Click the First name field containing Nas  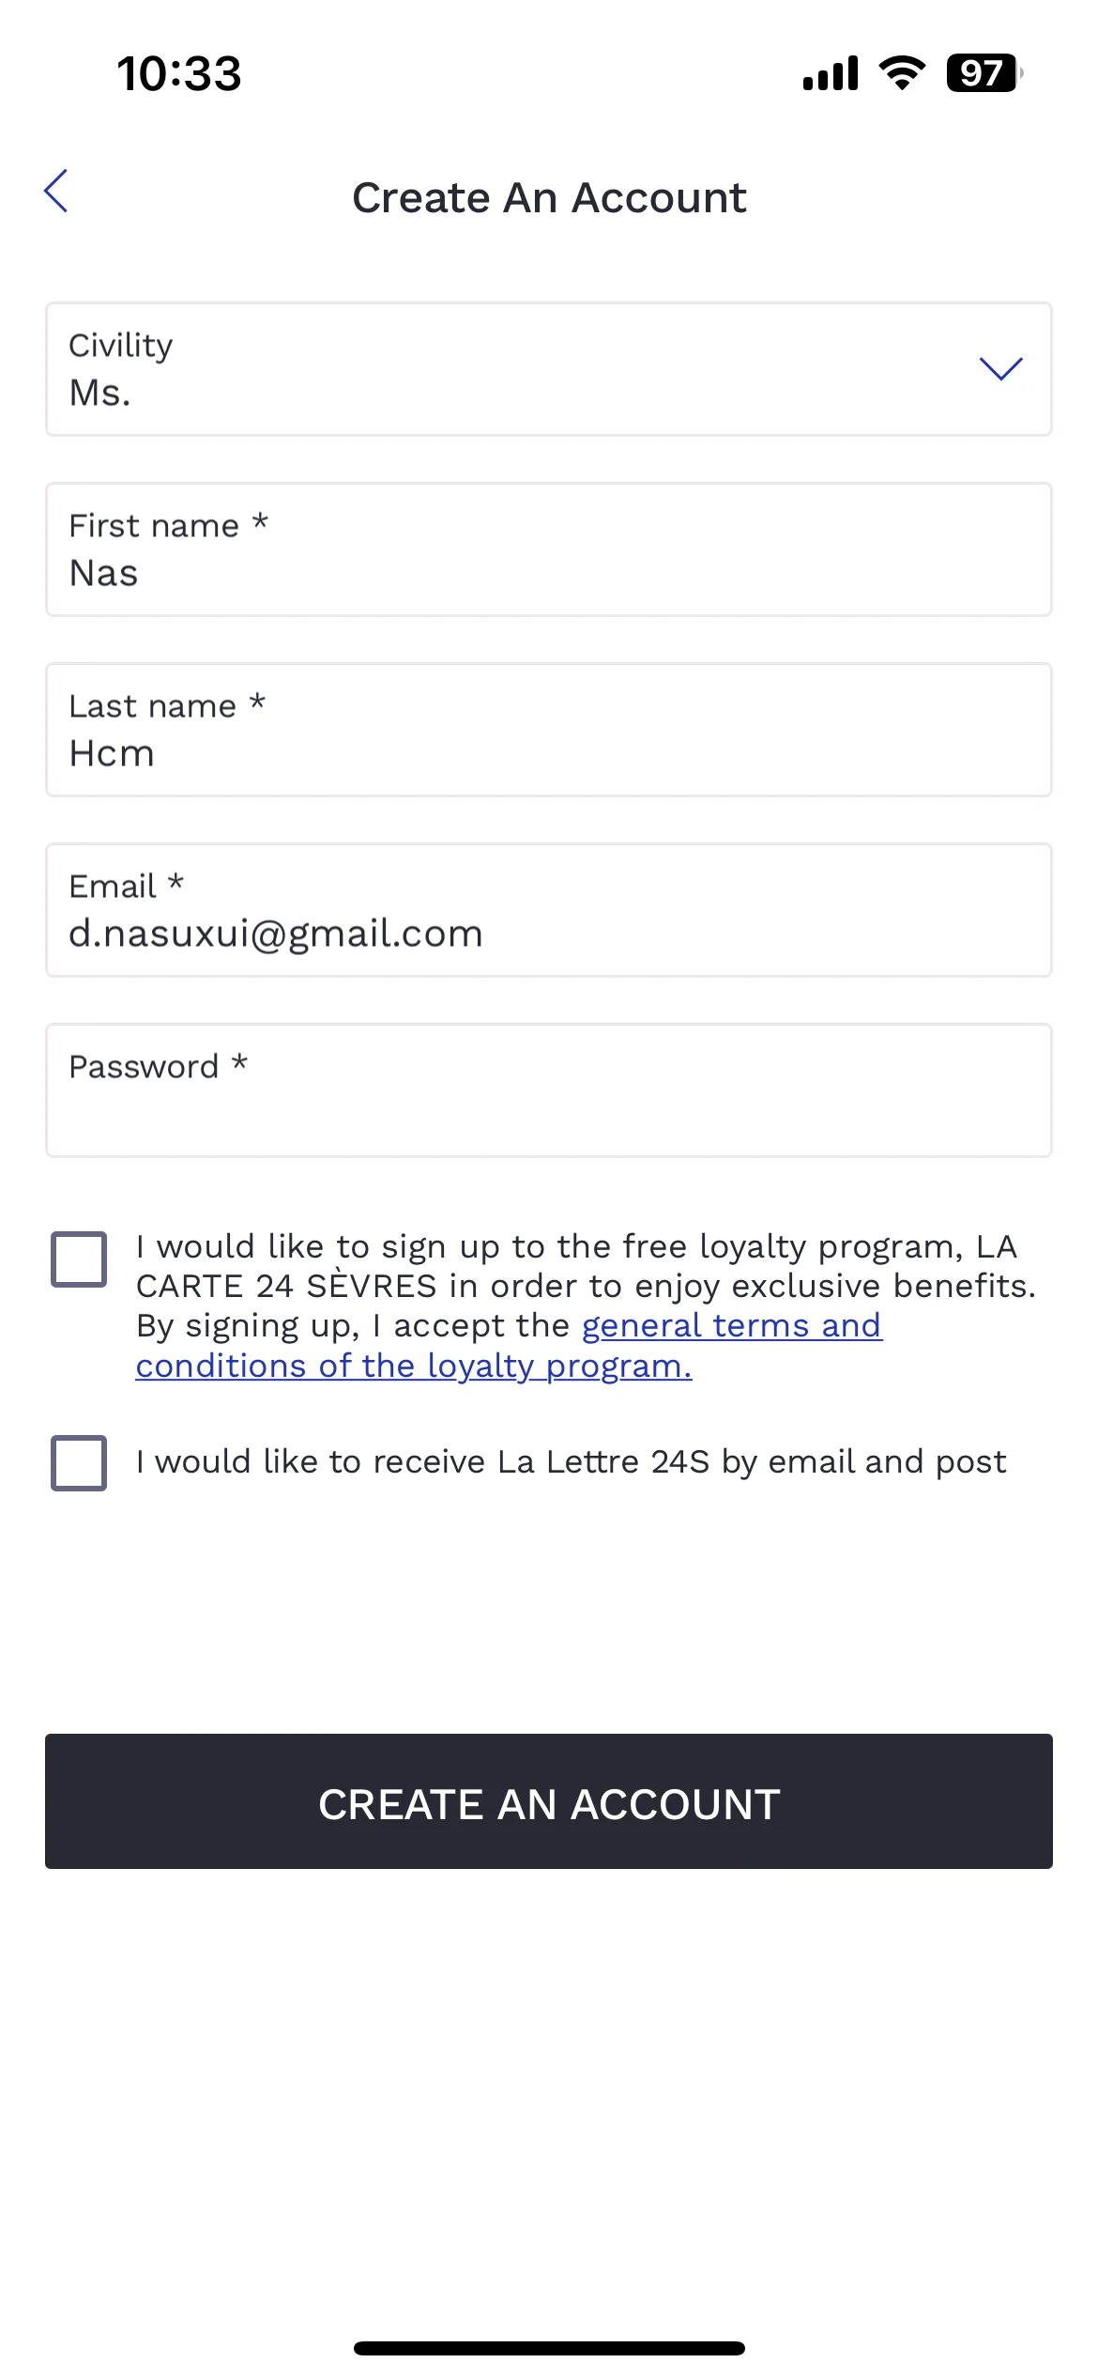[549, 549]
